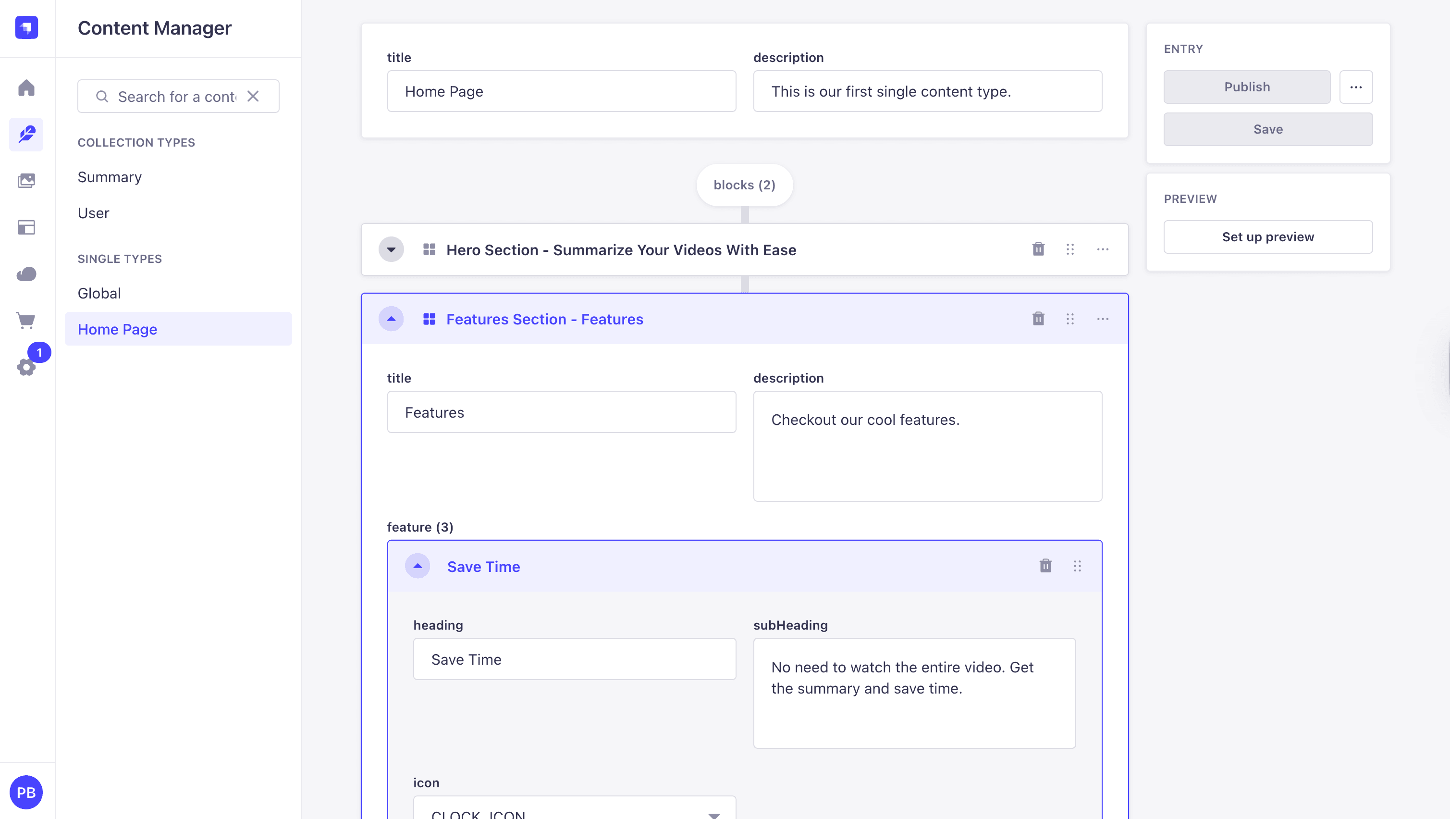The width and height of the screenshot is (1450, 819).
Task: Clear the content type search field
Action: 253,96
